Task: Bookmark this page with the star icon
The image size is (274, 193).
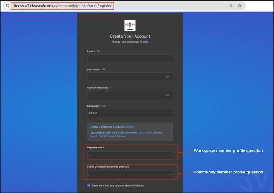Action: click(240, 6)
